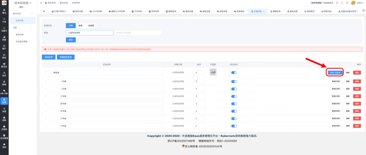Open the 数据 data sidebar icon
Viewport: 366px width, 155px height.
coord(4,39)
